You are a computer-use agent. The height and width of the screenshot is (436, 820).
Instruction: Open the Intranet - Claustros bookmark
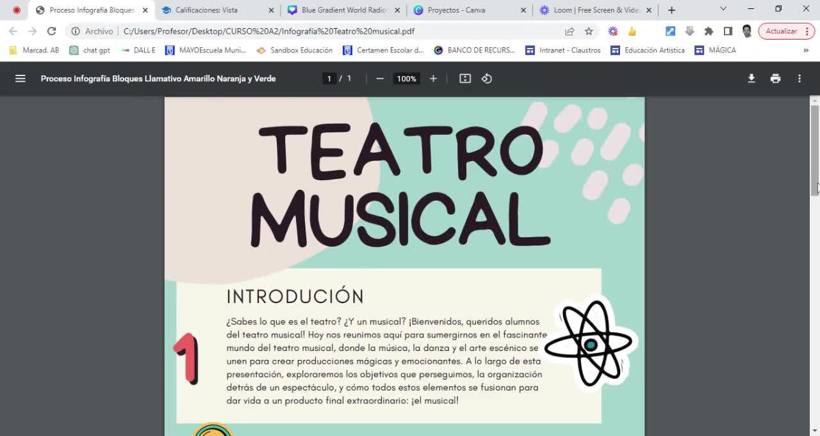pyautogui.click(x=563, y=50)
